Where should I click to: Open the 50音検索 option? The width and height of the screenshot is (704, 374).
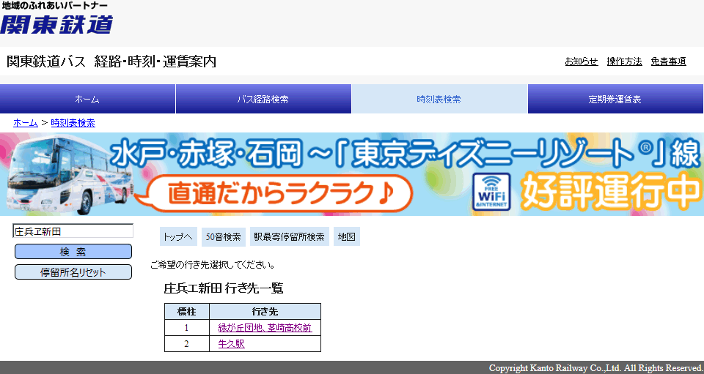click(x=223, y=237)
